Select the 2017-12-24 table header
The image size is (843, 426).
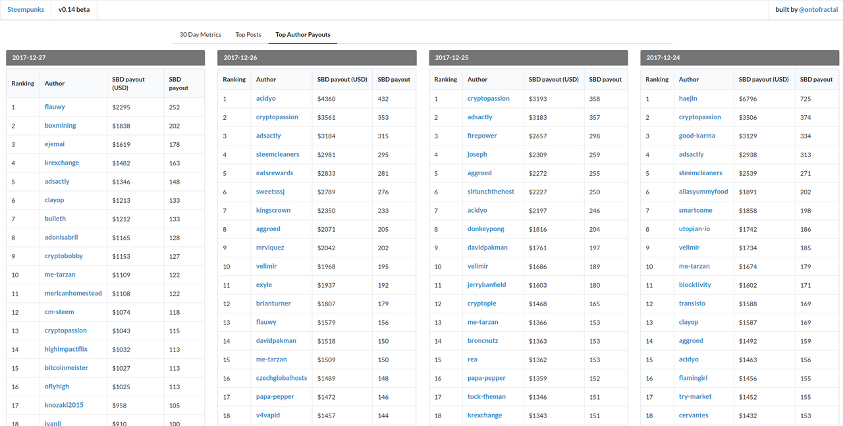[740, 58]
